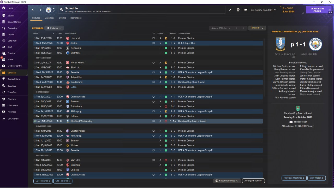Expand the club switcher arrows beside the badge
Screen dimensions: 334x188
pos(54,10)
